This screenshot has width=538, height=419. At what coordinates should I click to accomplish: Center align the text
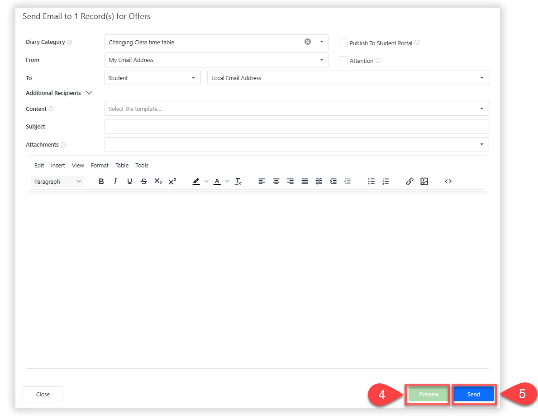coord(276,181)
